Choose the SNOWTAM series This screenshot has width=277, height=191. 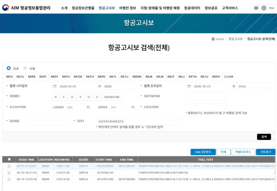(x=112, y=97)
